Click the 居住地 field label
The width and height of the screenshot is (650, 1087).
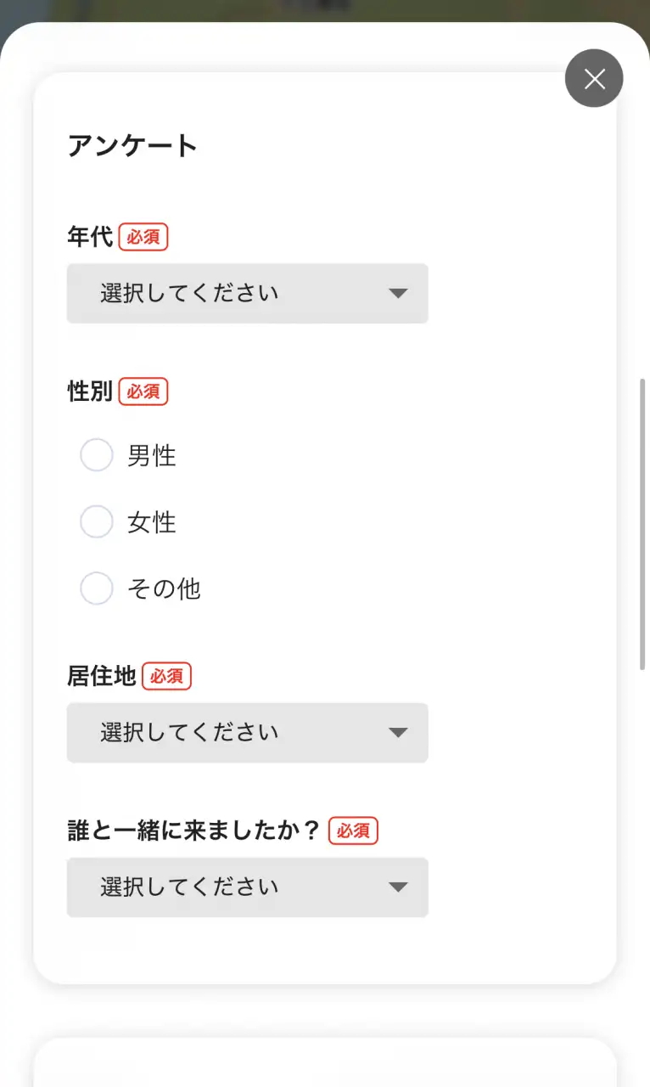[x=102, y=676]
